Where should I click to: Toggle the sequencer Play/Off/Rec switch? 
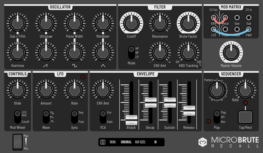click(217, 117)
